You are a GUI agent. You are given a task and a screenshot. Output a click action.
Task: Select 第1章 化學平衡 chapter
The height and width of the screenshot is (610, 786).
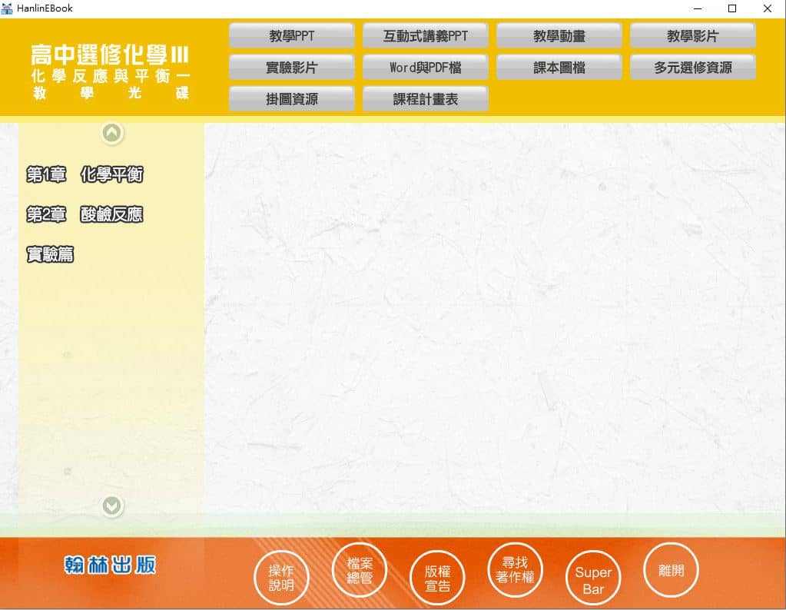[85, 174]
